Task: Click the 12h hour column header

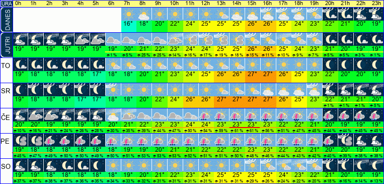Action: pos(206,4)
